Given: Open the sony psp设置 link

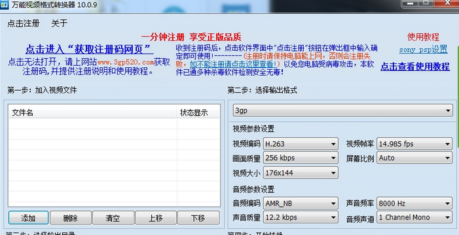Looking at the screenshot, I should pos(423,50).
